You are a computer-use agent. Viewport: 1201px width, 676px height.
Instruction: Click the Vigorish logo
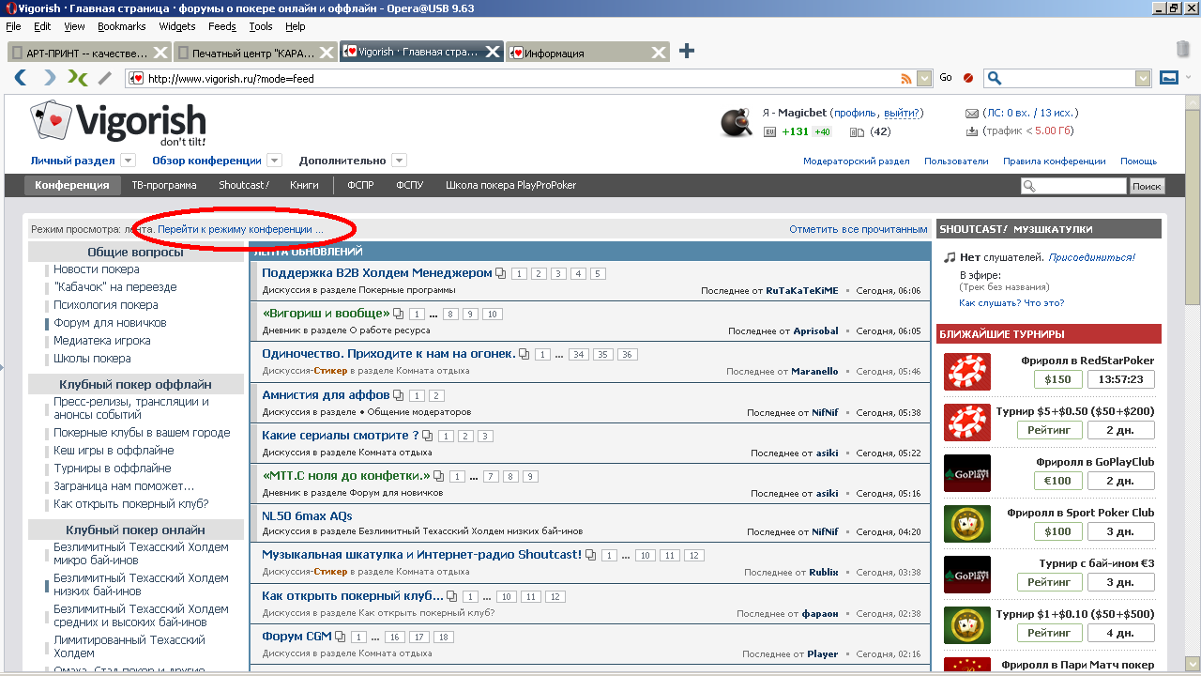[x=118, y=124]
